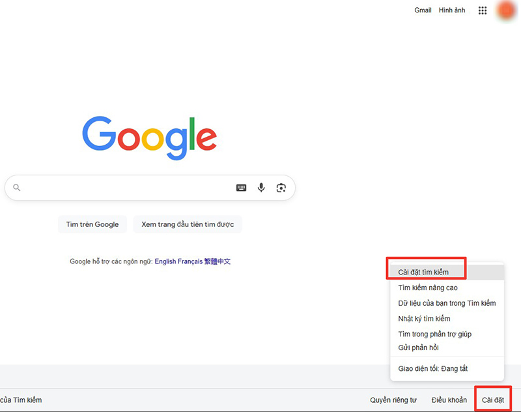521x412 pixels.
Task: Click the orange account avatar
Action: point(507,10)
